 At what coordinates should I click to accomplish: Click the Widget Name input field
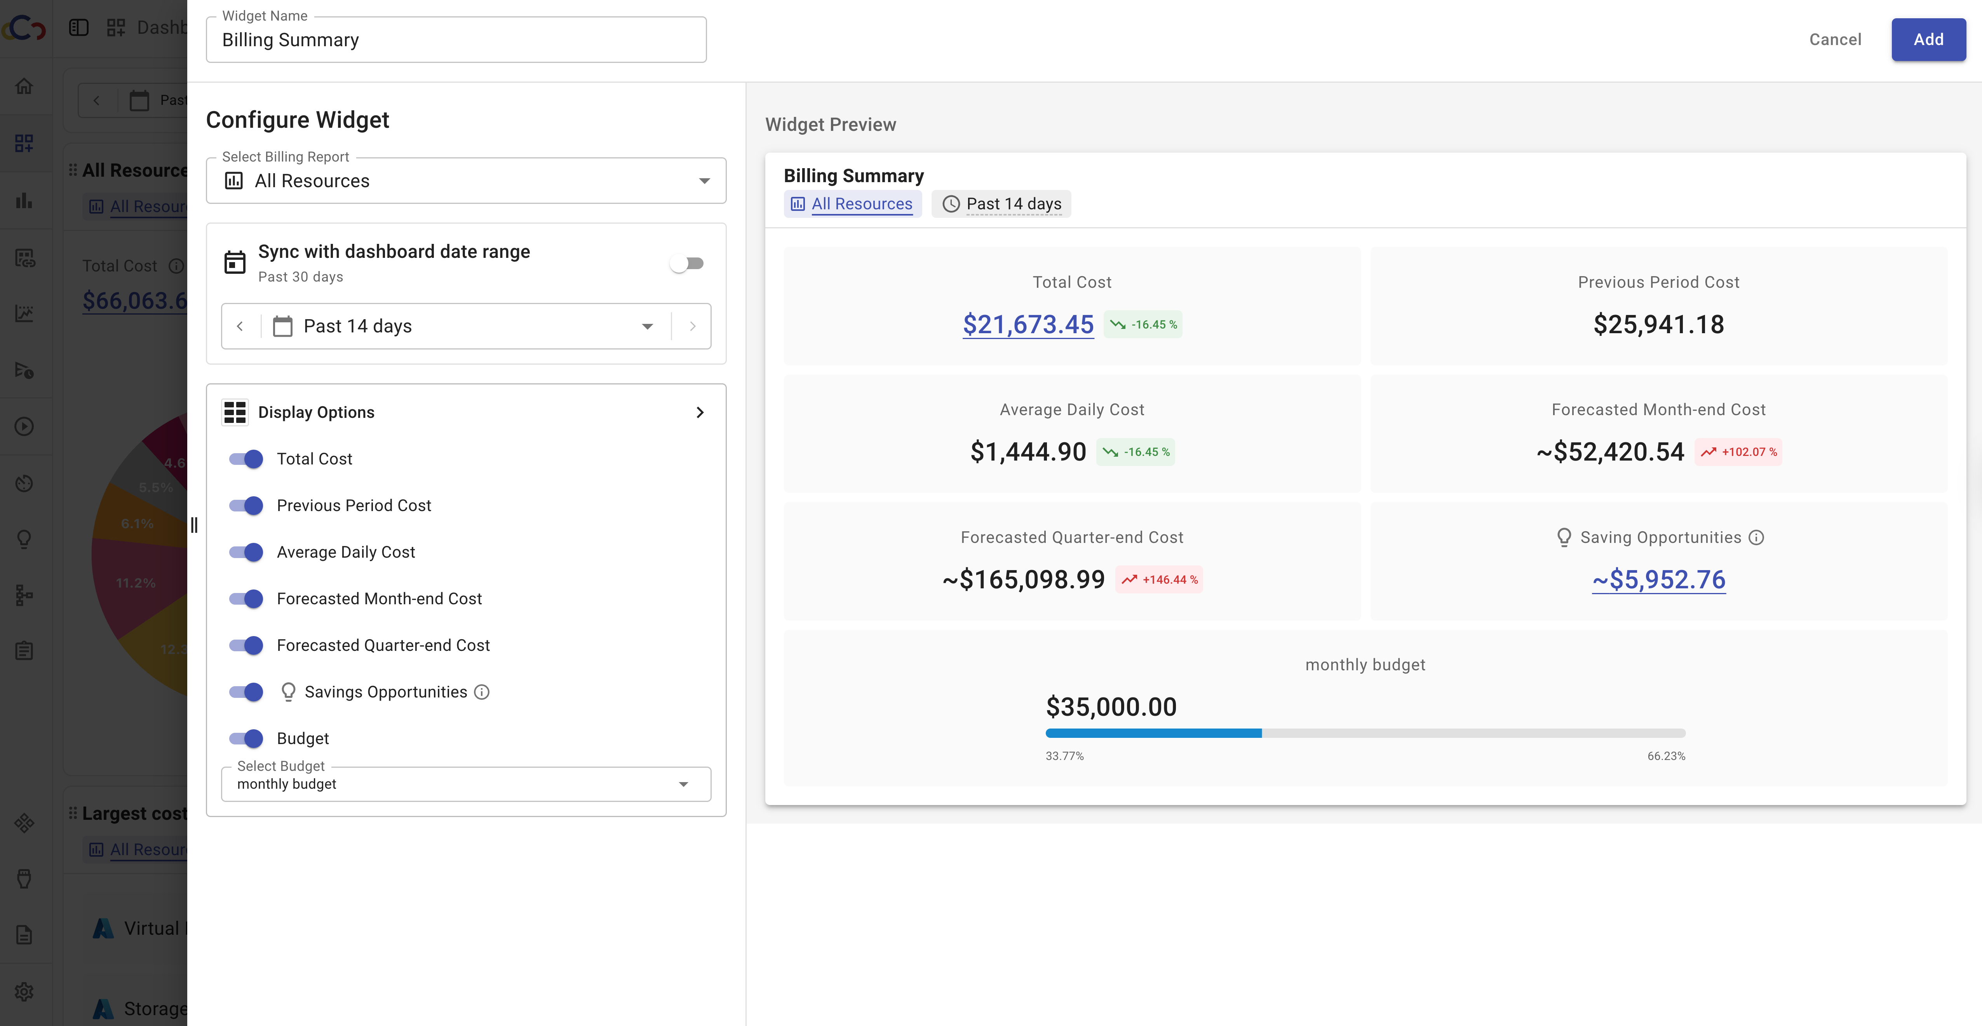456,40
